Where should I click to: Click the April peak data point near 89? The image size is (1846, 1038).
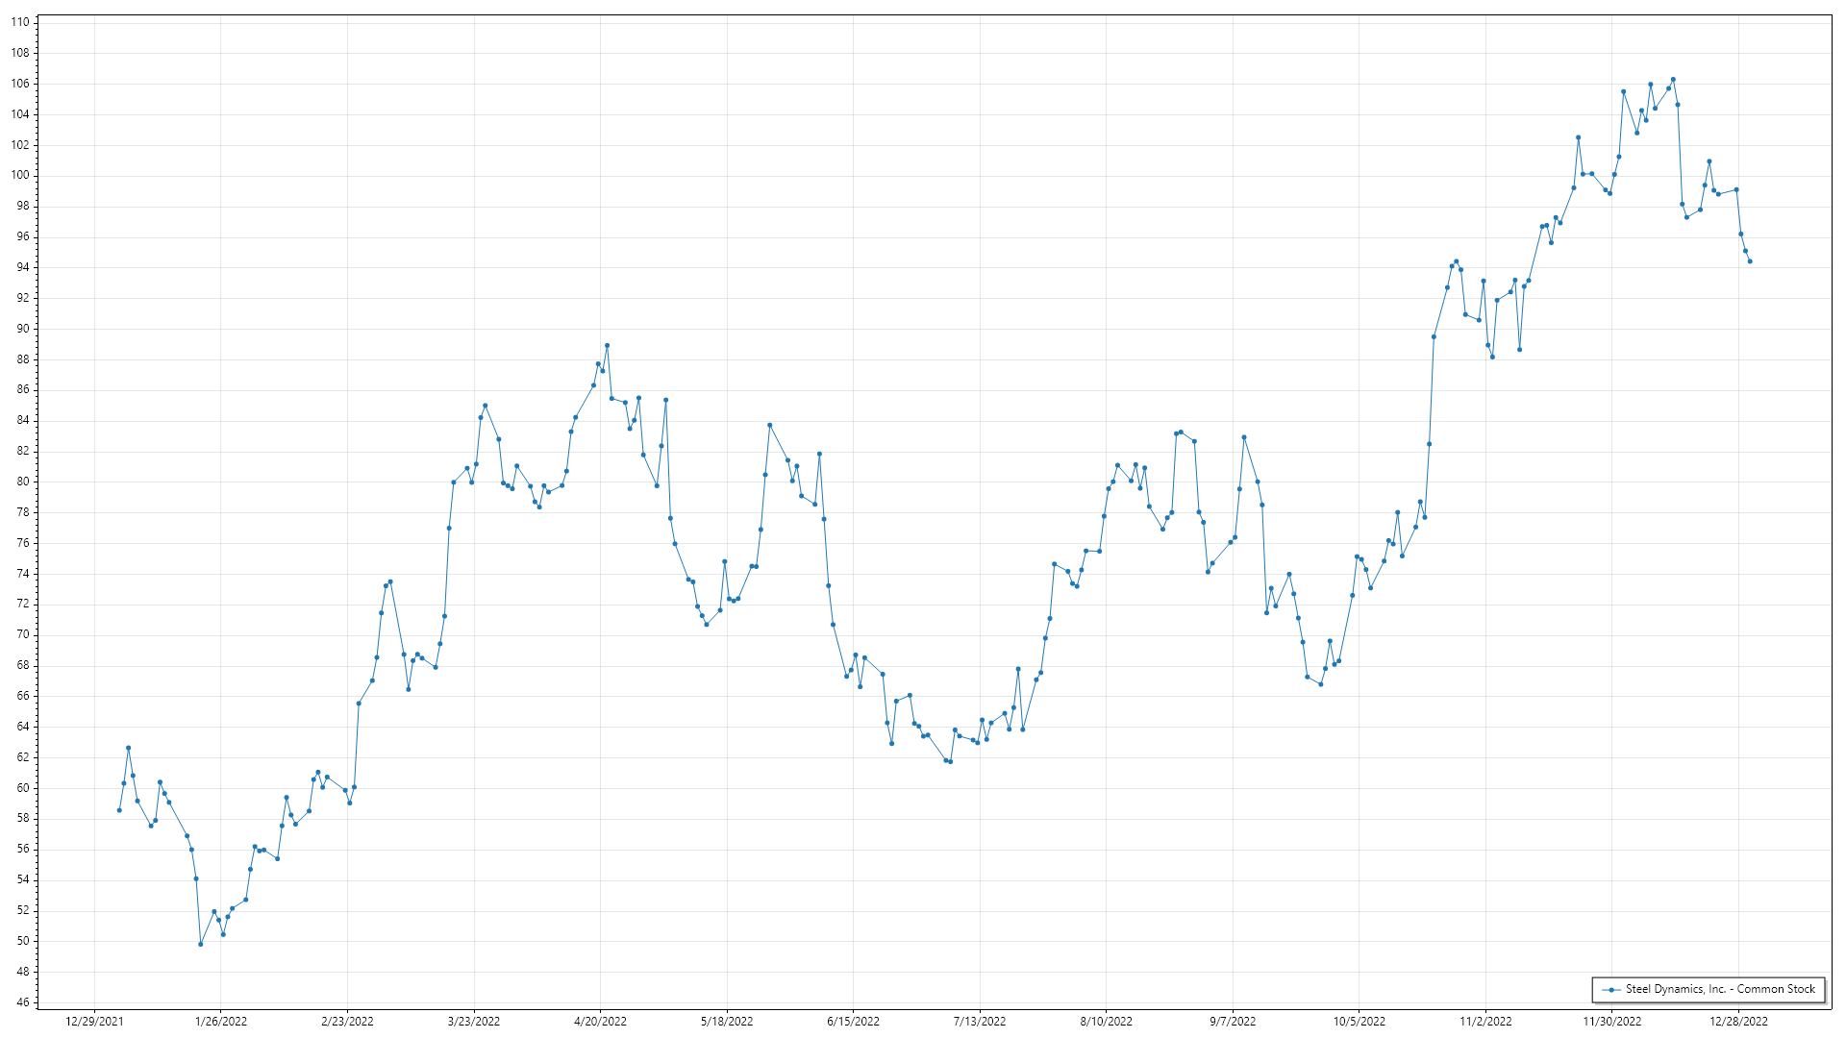point(607,346)
